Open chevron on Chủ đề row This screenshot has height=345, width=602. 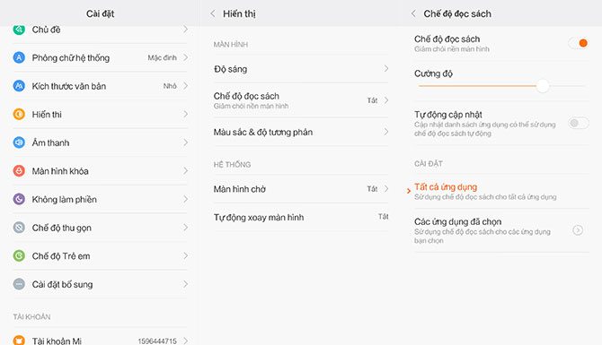pyautogui.click(x=185, y=29)
